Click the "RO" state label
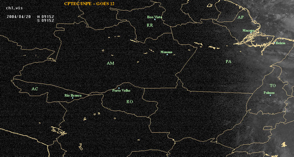This screenshot has height=157, width=294. tap(130, 102)
